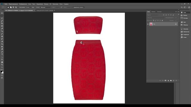The width and height of the screenshot is (191, 107).
Task: Click the Select and Mask (Выделение и маска) button
Action: coord(78,7)
